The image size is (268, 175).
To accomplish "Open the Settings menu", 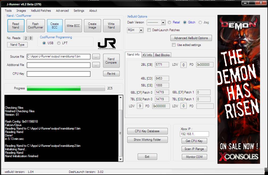I will (79, 11).
